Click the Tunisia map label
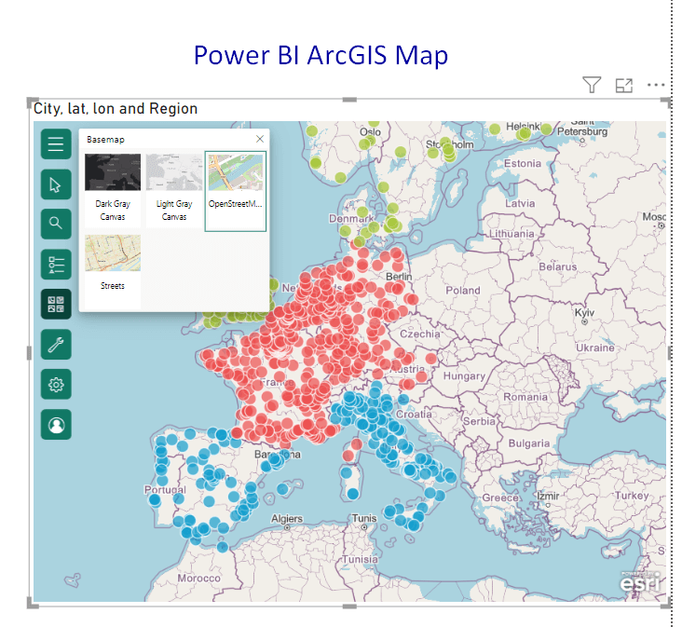 [x=360, y=560]
